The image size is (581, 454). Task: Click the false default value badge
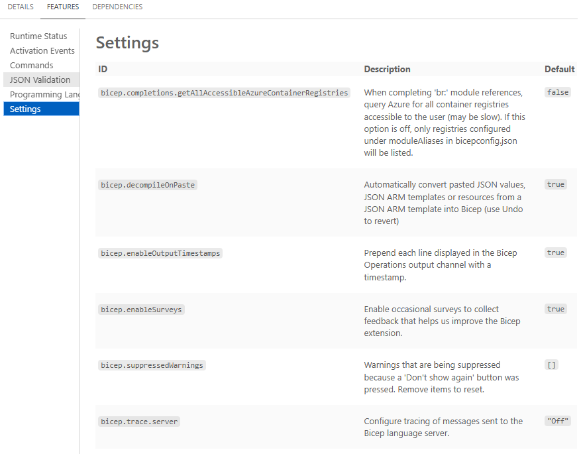click(x=557, y=92)
